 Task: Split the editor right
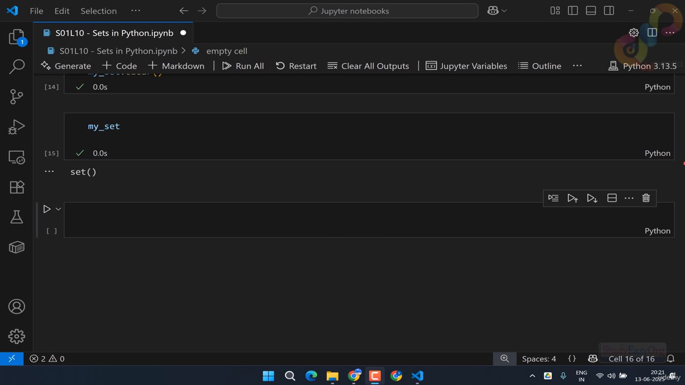pos(652,33)
